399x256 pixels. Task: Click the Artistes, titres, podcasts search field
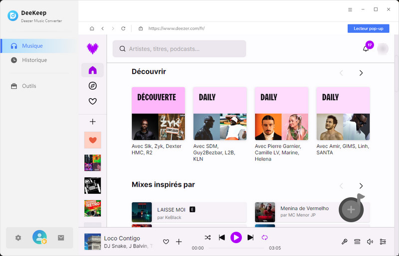179,49
